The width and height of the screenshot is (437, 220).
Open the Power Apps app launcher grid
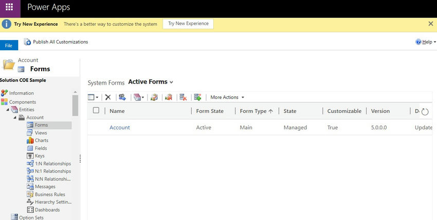[9, 7]
